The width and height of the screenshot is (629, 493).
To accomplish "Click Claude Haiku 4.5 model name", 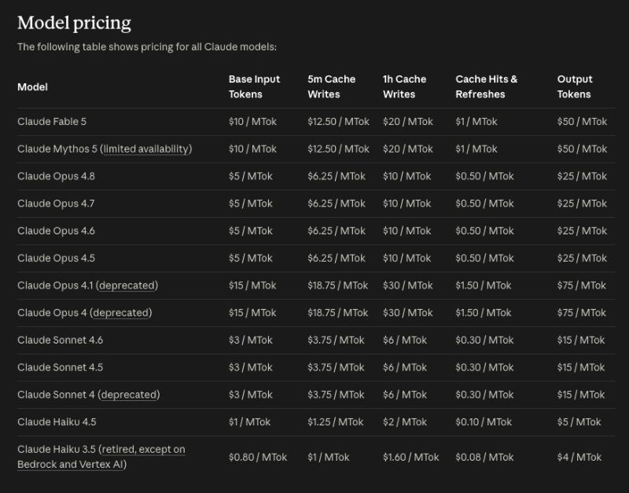I will click(57, 421).
